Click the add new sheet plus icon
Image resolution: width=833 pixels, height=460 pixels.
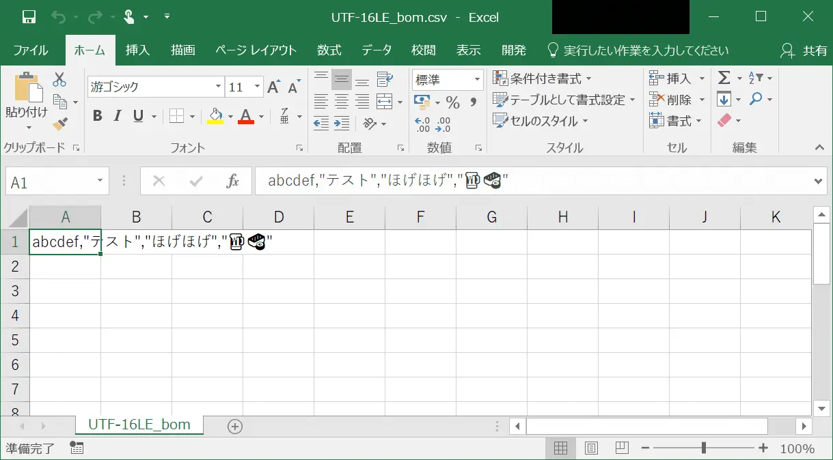coord(235,426)
